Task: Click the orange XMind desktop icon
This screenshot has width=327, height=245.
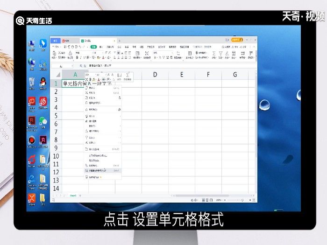Action: [x=32, y=199]
